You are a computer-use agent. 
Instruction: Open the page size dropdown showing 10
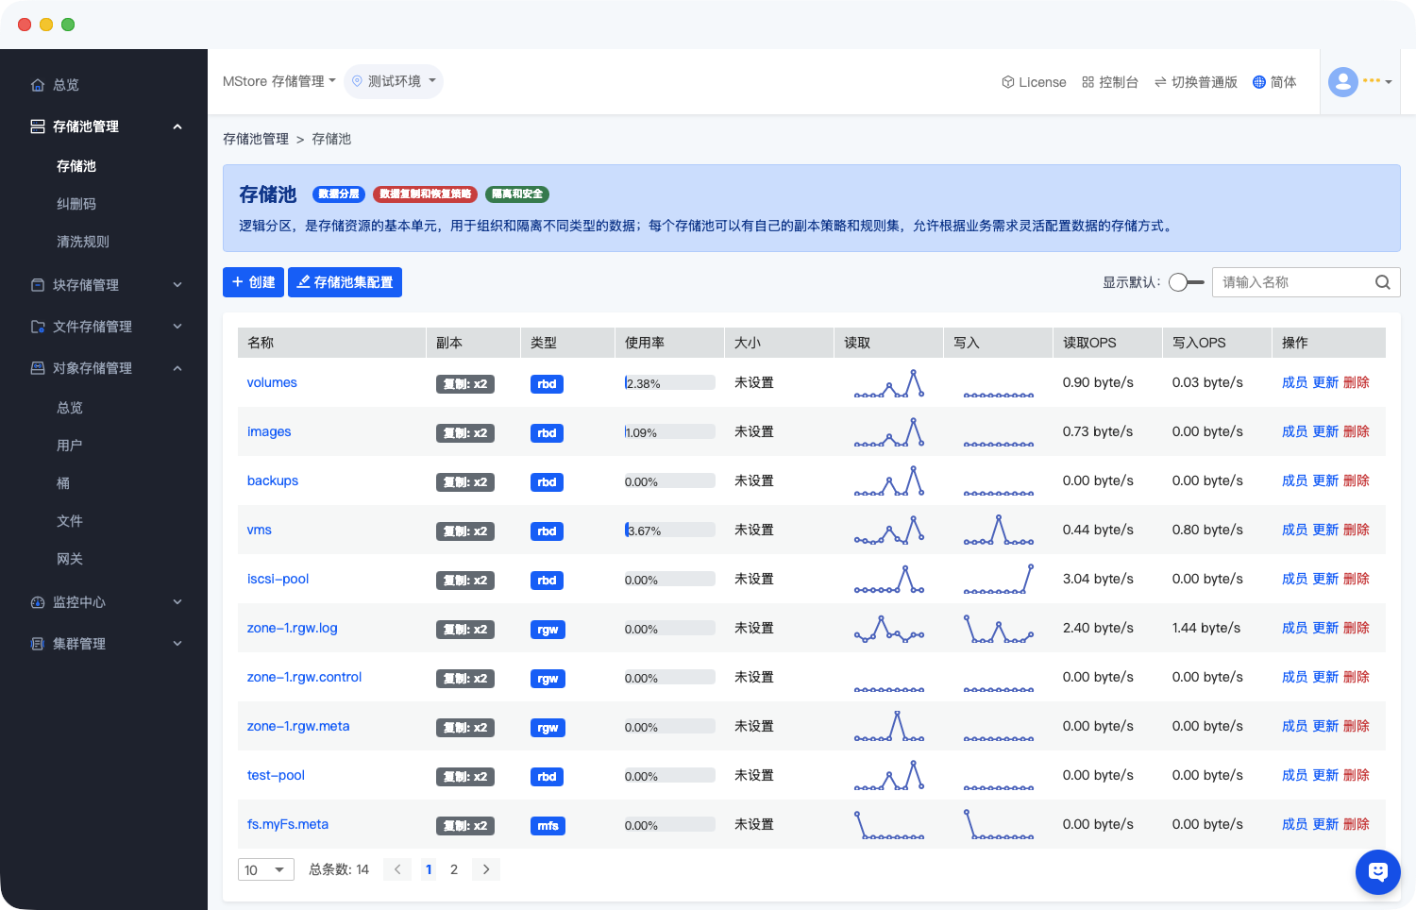[265, 869]
